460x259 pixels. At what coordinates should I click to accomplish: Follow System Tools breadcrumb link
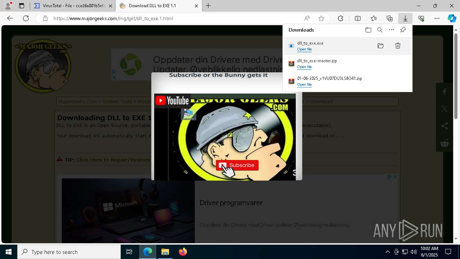point(117,101)
